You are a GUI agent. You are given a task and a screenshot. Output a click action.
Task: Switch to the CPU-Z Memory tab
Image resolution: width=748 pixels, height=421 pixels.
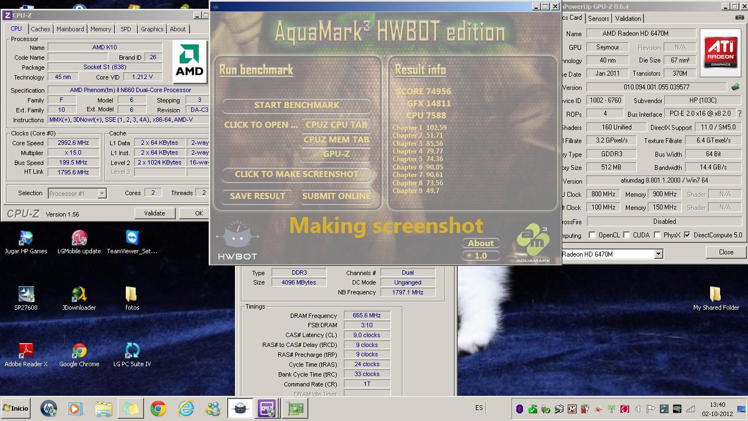(x=101, y=29)
